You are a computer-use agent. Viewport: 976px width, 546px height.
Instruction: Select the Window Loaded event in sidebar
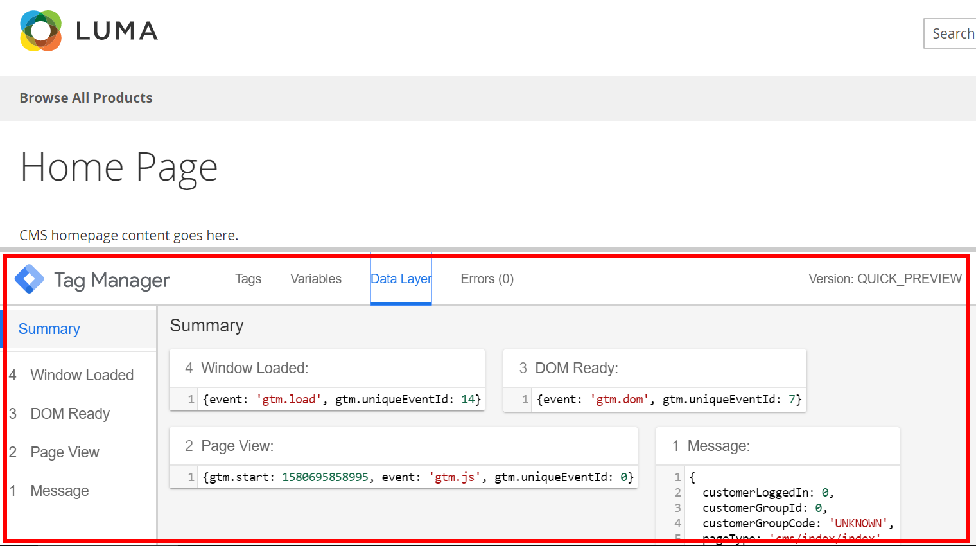tap(82, 375)
